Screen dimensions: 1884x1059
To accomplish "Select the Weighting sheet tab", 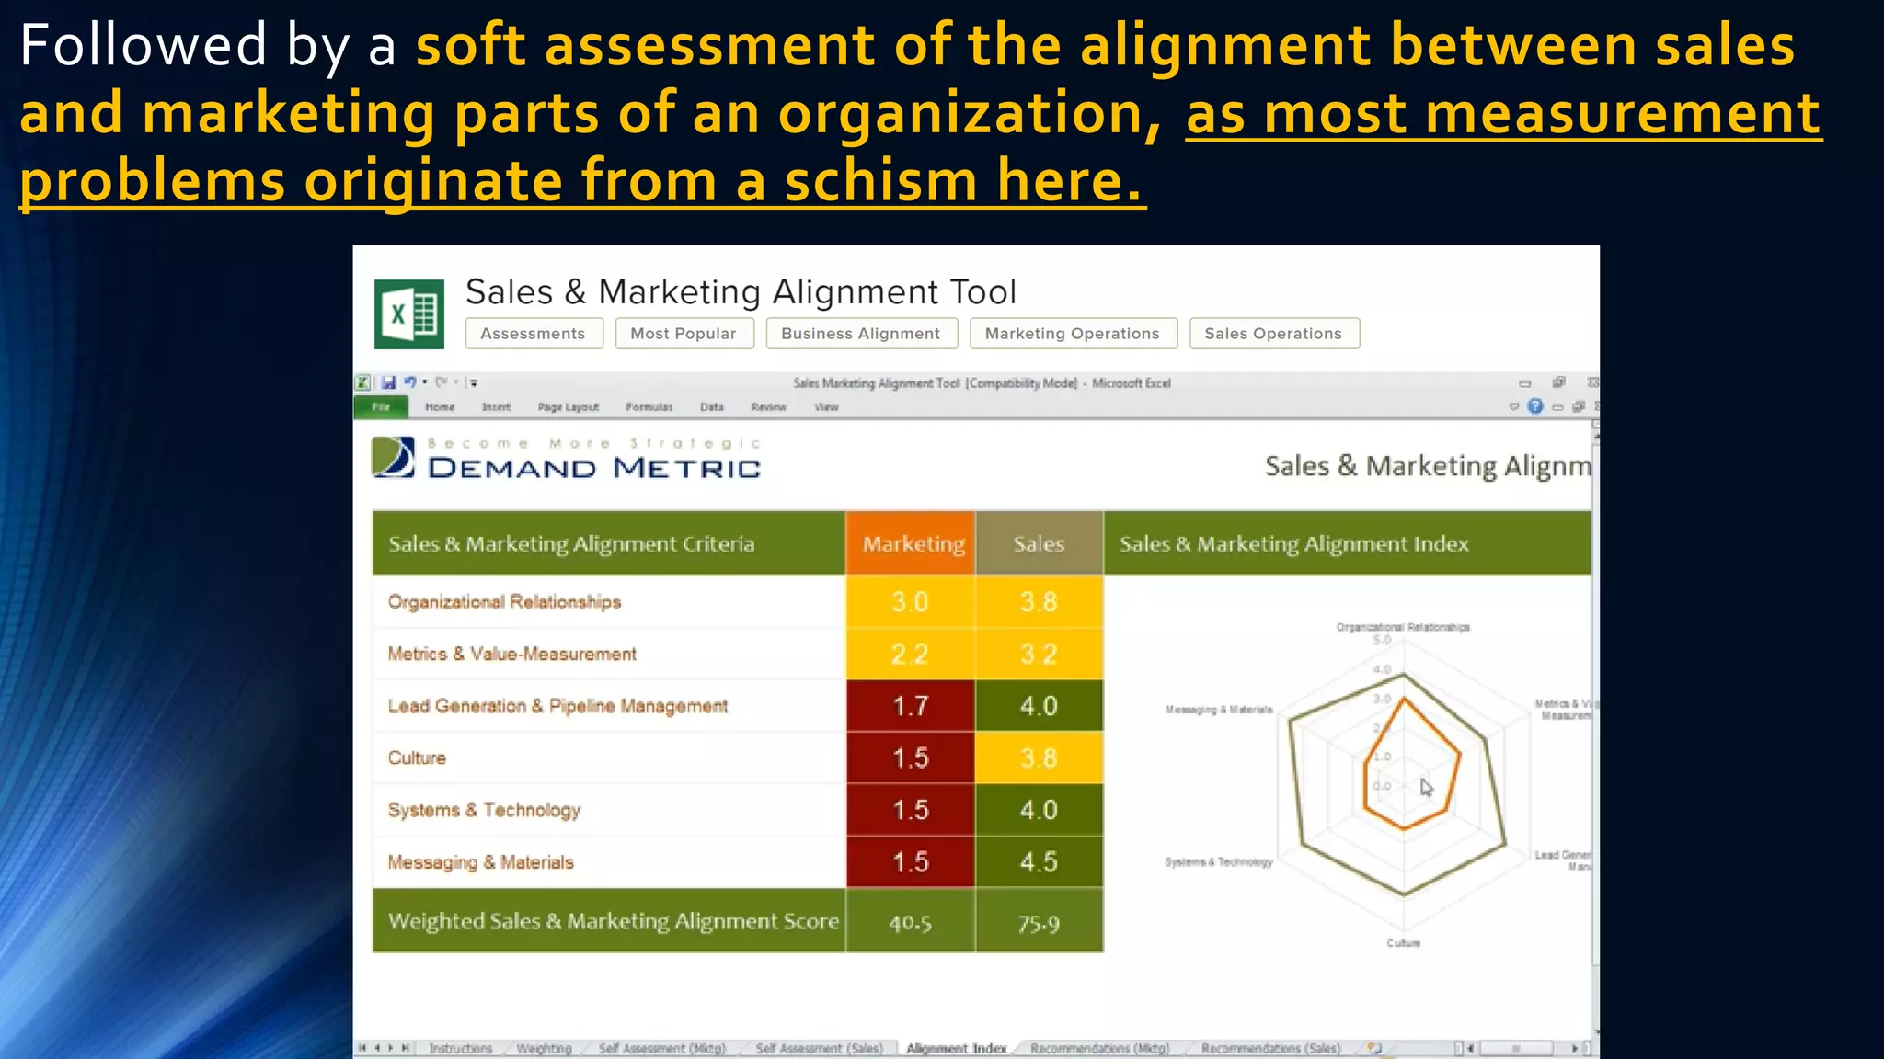I will [x=544, y=1048].
